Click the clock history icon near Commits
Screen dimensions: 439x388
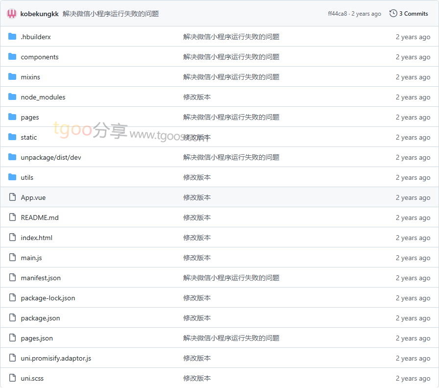click(x=393, y=14)
